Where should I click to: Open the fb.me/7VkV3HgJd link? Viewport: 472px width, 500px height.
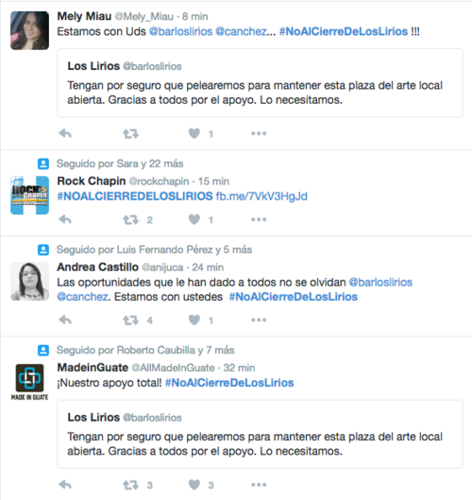[x=261, y=196]
